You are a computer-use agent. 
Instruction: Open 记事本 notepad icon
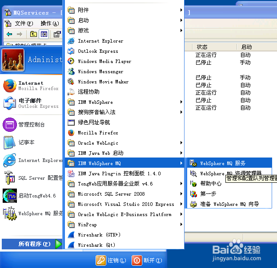(x=10, y=142)
